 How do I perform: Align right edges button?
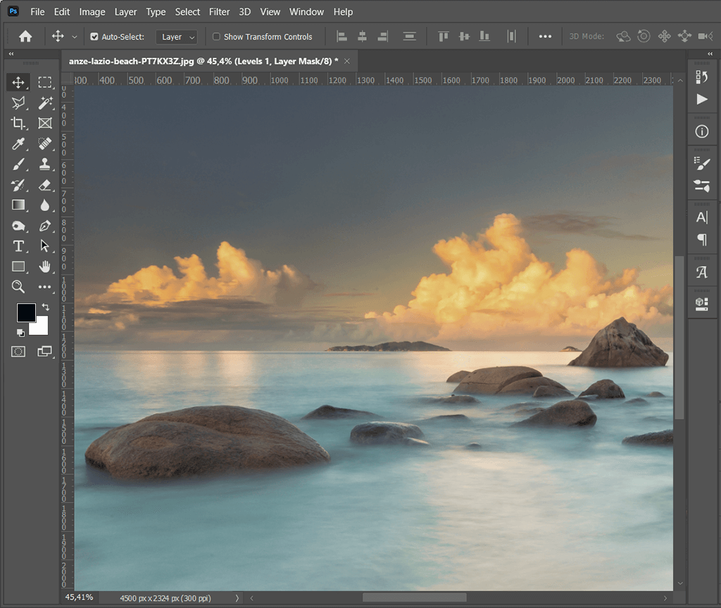(x=382, y=37)
